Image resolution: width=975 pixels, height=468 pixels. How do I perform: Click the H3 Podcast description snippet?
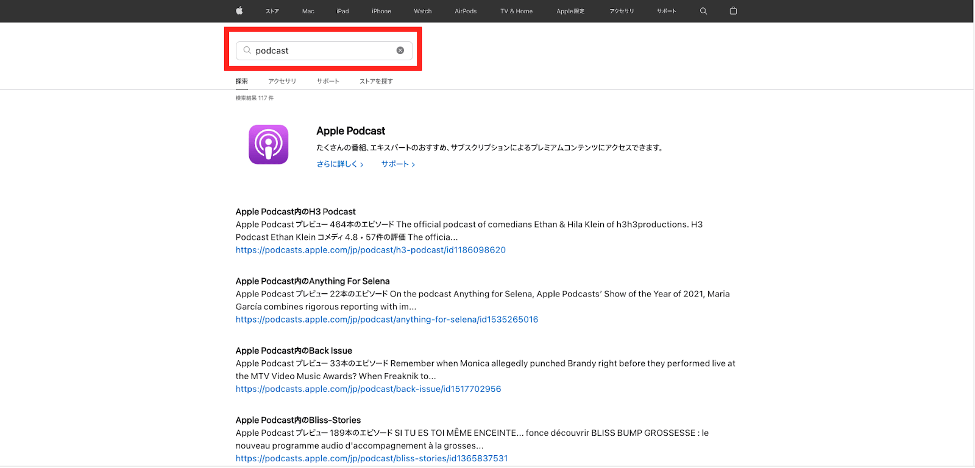coord(469,231)
